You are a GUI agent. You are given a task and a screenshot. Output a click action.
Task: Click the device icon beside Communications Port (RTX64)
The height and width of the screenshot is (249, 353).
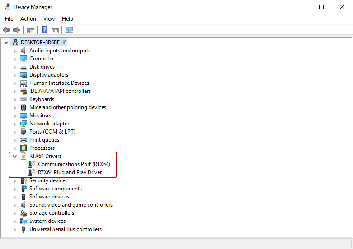coord(32,164)
